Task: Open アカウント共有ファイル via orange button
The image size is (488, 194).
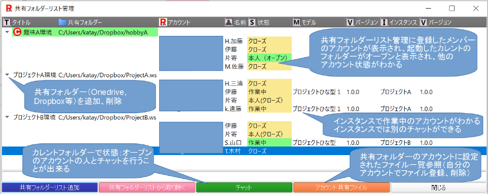Action: point(342,187)
